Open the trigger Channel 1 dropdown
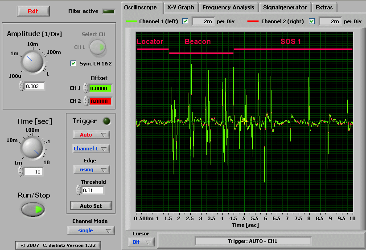Screen dimensions: 366x250 pos(91,149)
